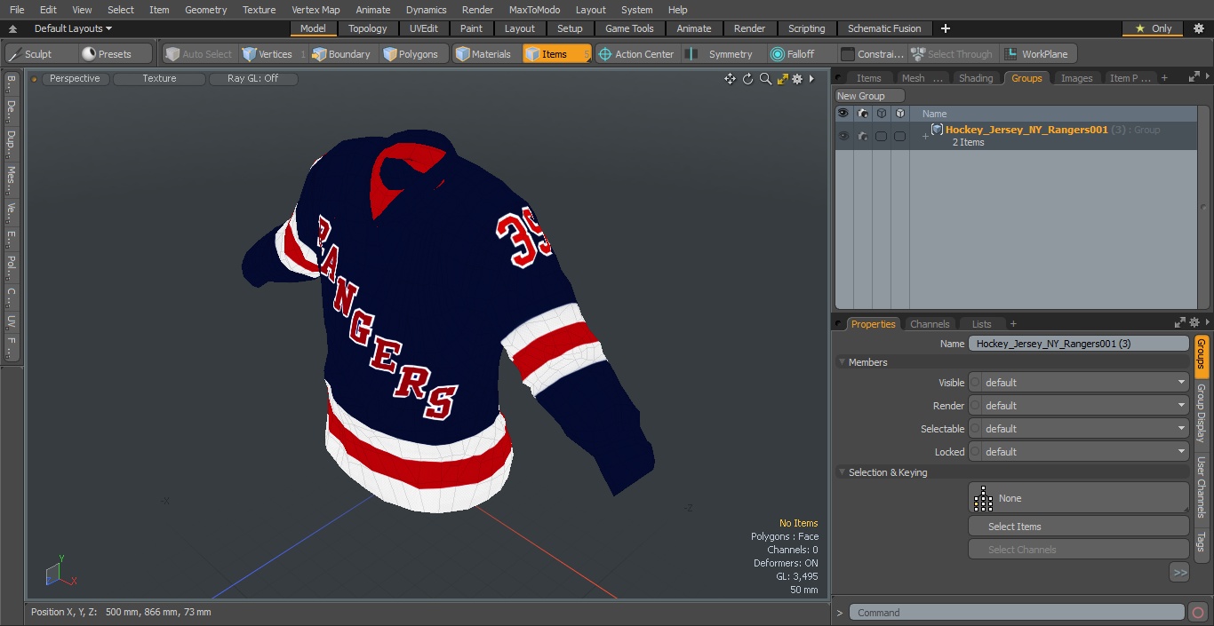The height and width of the screenshot is (626, 1214).
Task: Click the Selectable channel keyframe dot
Action: click(x=975, y=429)
